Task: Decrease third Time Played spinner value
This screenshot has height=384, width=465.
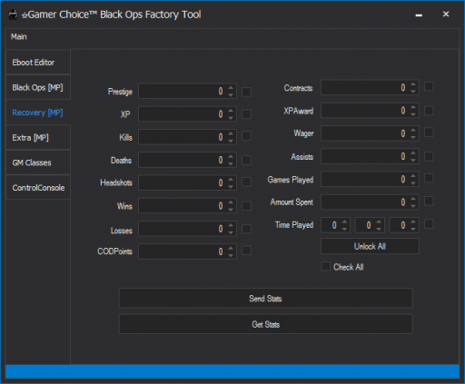Action: (413, 229)
